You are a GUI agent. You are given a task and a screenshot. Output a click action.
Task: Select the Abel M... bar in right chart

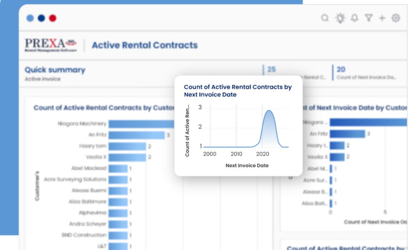point(331,168)
